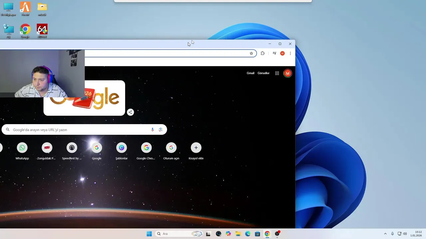
Task: Share the Google doodle
Action: pos(130,112)
